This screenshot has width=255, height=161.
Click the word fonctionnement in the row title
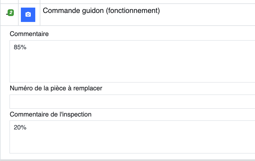click(x=133, y=11)
